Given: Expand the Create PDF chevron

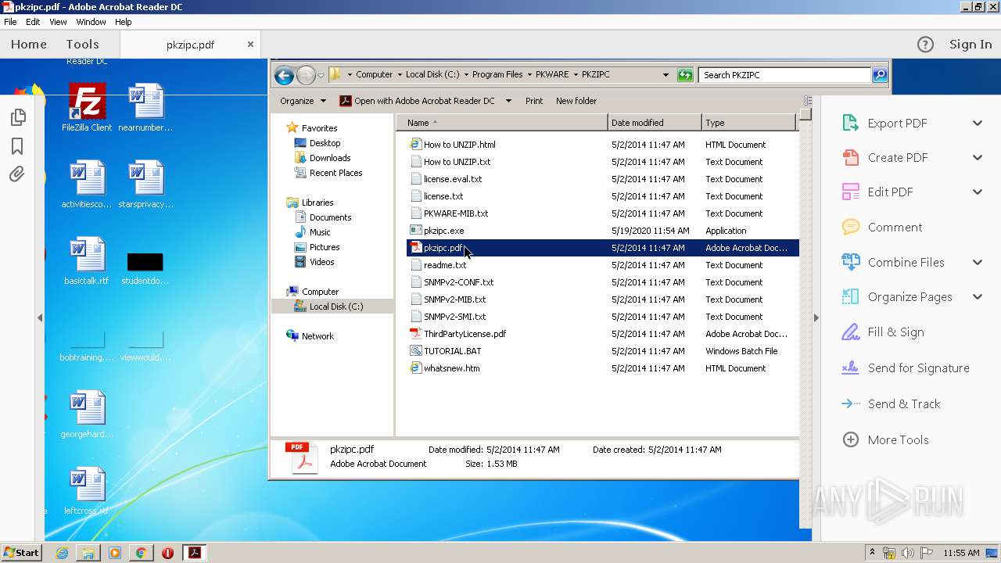Looking at the screenshot, I should (x=978, y=157).
